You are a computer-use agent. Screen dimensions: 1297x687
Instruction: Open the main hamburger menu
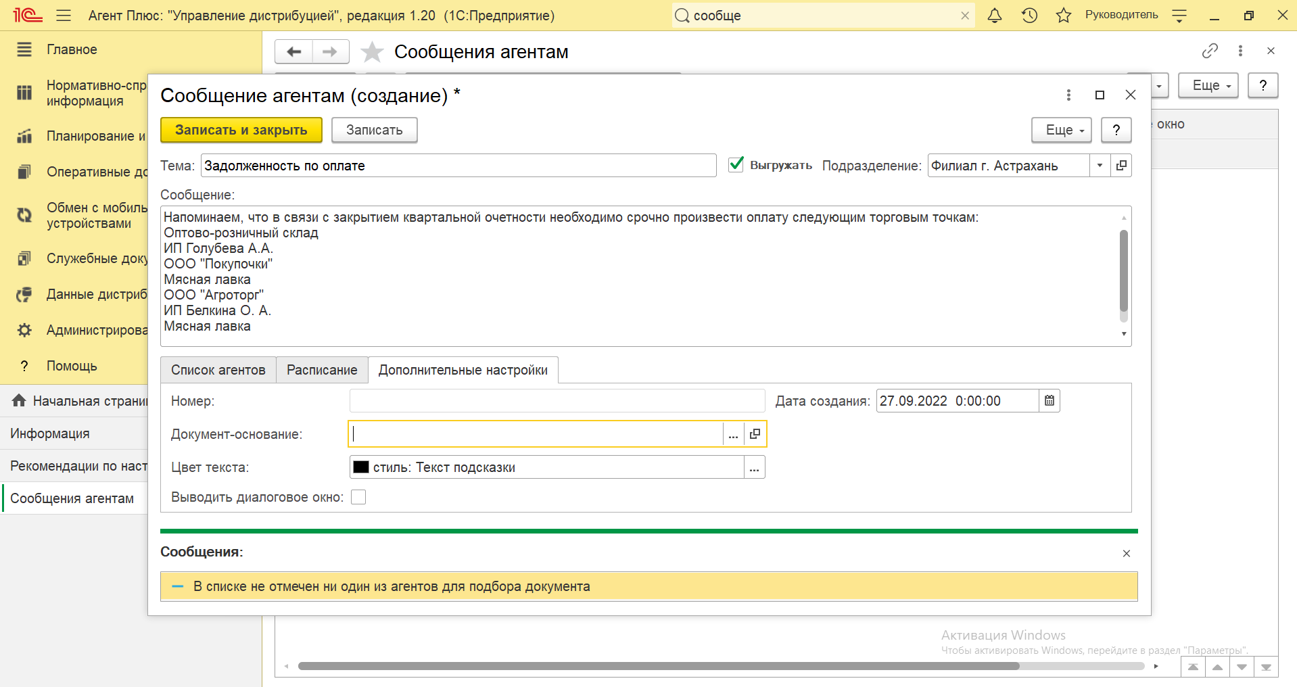click(64, 15)
